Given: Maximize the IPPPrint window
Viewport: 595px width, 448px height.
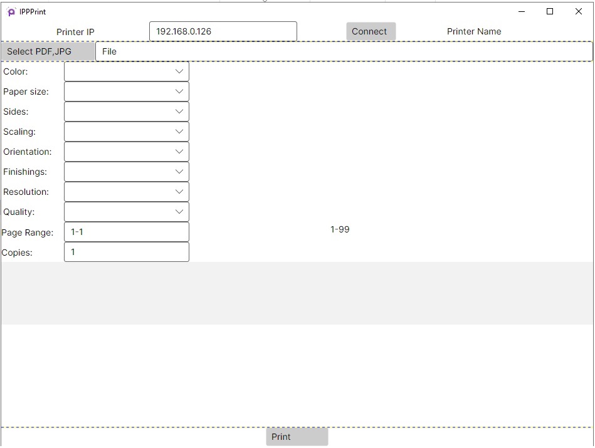Looking at the screenshot, I should (550, 11).
